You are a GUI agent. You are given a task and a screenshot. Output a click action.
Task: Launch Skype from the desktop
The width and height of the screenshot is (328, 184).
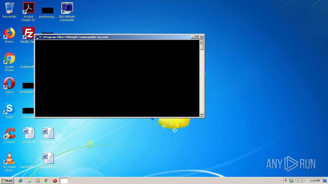9,110
